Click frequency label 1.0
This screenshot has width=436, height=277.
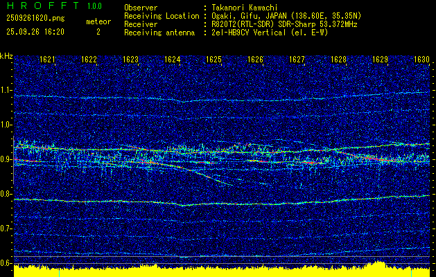6,125
